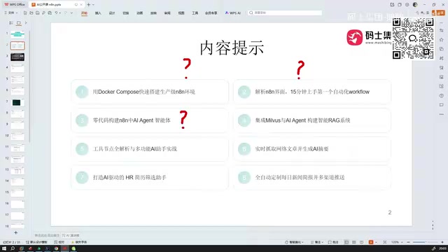
Task: Add a new slide with the plus button
Action: pyautogui.click(x=15, y=233)
